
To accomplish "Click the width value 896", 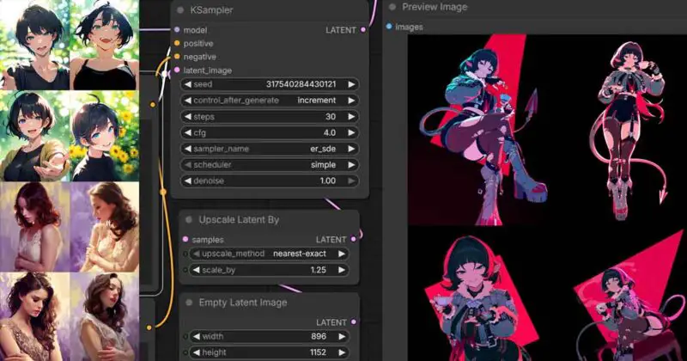I will [319, 336].
